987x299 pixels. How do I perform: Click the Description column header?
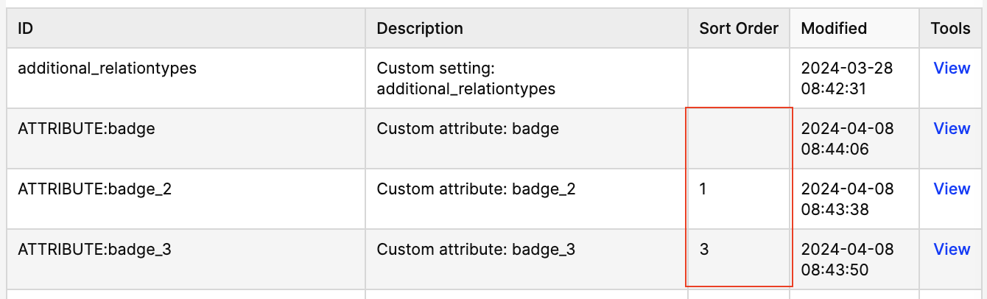[420, 29]
